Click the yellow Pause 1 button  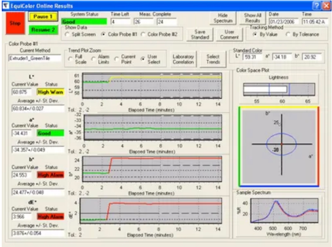click(x=43, y=17)
